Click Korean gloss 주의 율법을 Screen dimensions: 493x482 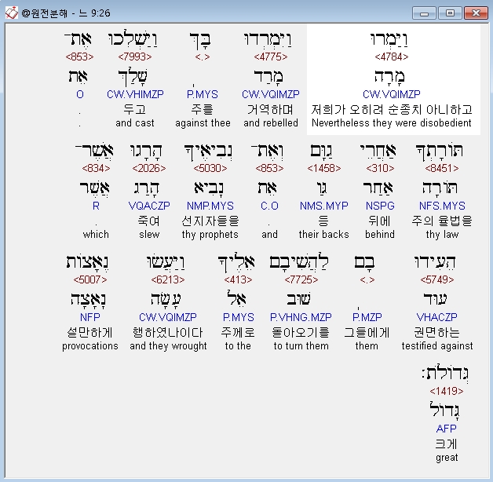click(442, 221)
